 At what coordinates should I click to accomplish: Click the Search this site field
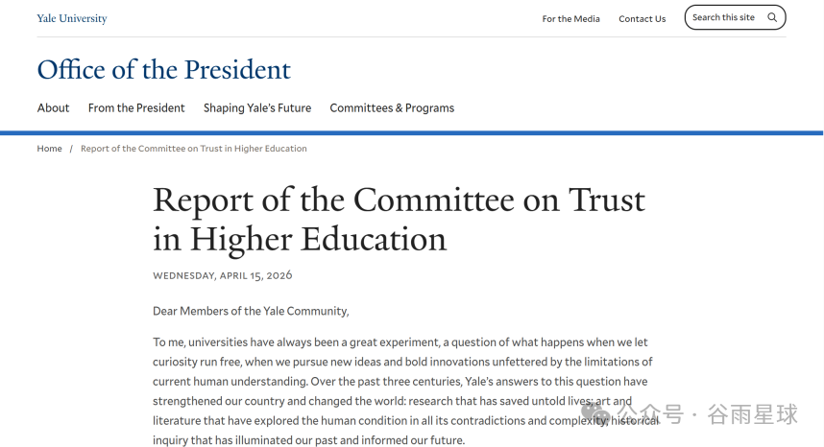pos(735,17)
